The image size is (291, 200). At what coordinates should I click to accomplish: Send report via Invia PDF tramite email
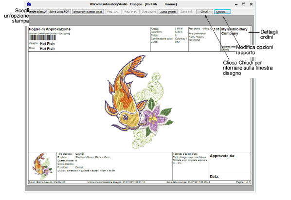tap(88, 12)
